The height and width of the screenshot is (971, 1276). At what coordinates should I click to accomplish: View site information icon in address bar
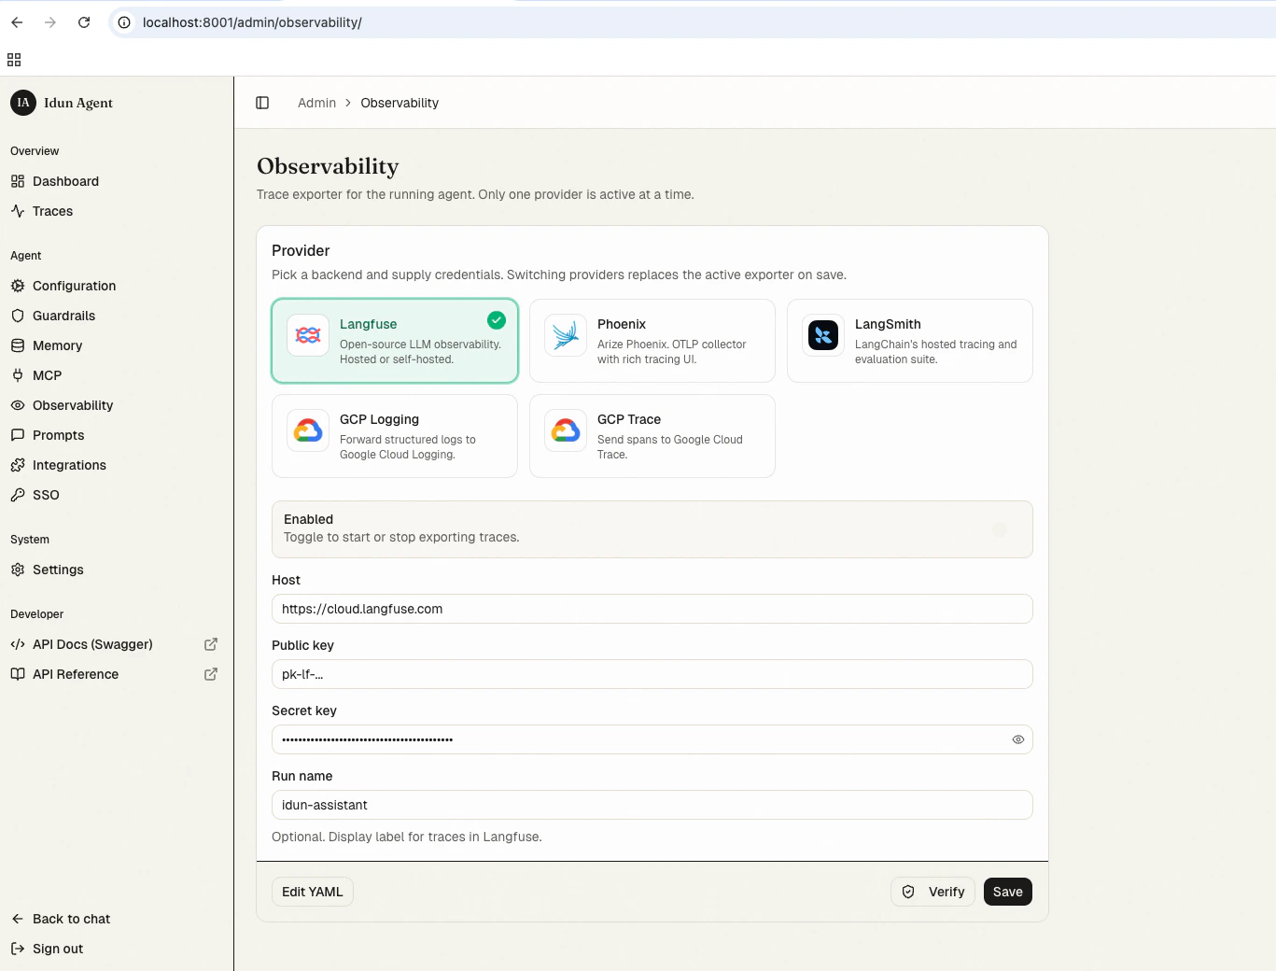pyautogui.click(x=124, y=22)
